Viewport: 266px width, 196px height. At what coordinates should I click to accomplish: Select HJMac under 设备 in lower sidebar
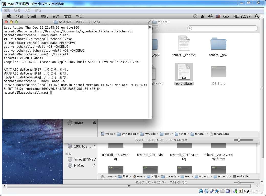(x=79, y=166)
